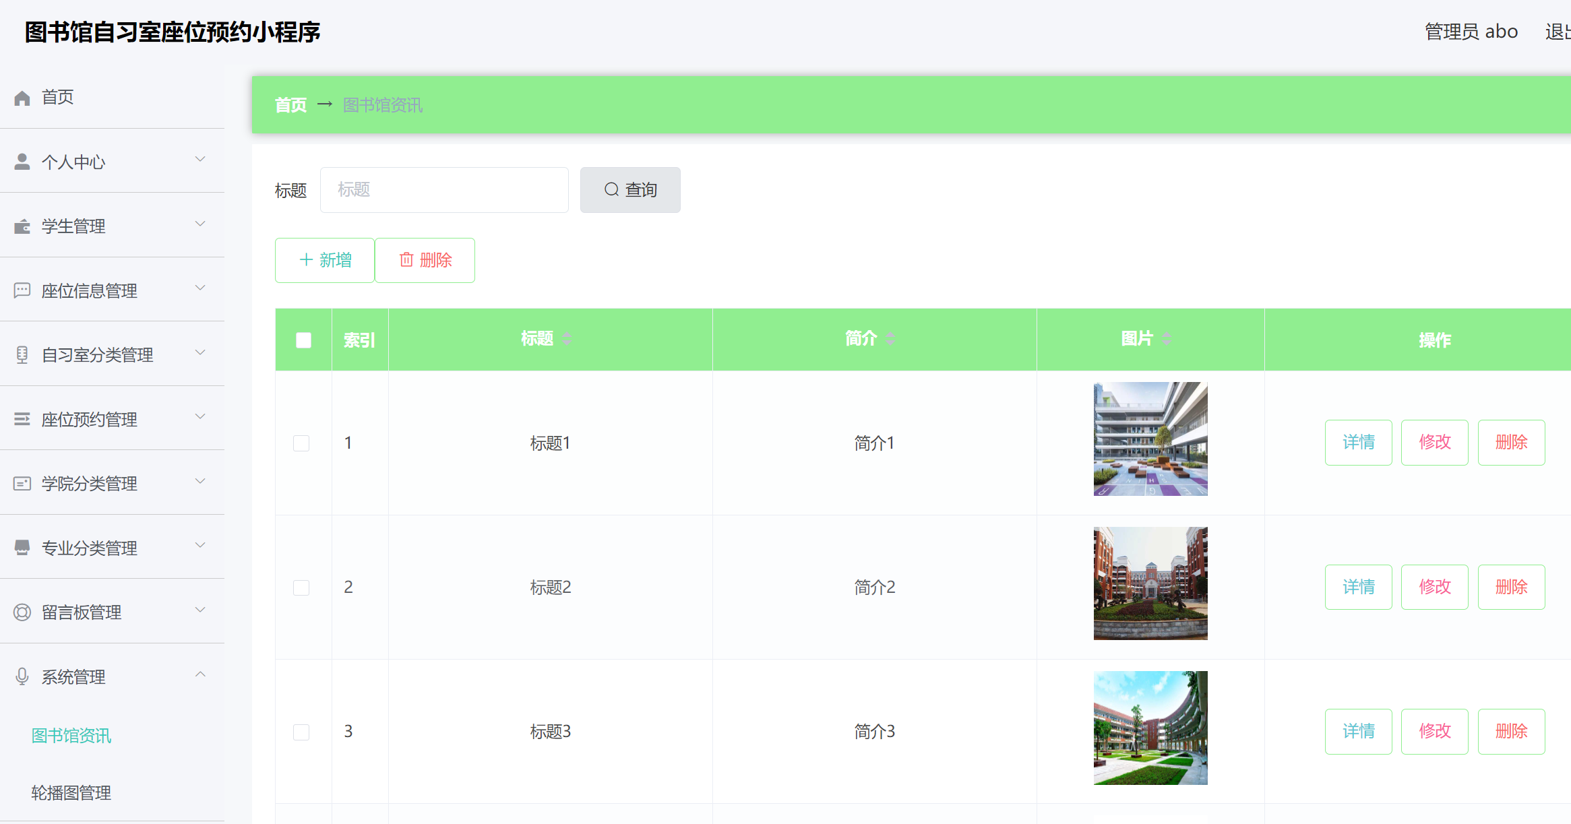Image resolution: width=1571 pixels, height=824 pixels.
Task: Expand the 自习室分类管理 menu chevron
Action: (200, 352)
